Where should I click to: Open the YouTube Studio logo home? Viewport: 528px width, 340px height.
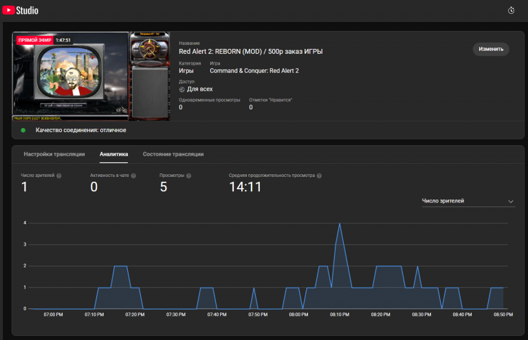tap(20, 10)
